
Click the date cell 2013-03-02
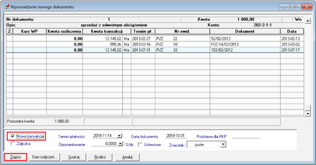click(x=291, y=44)
